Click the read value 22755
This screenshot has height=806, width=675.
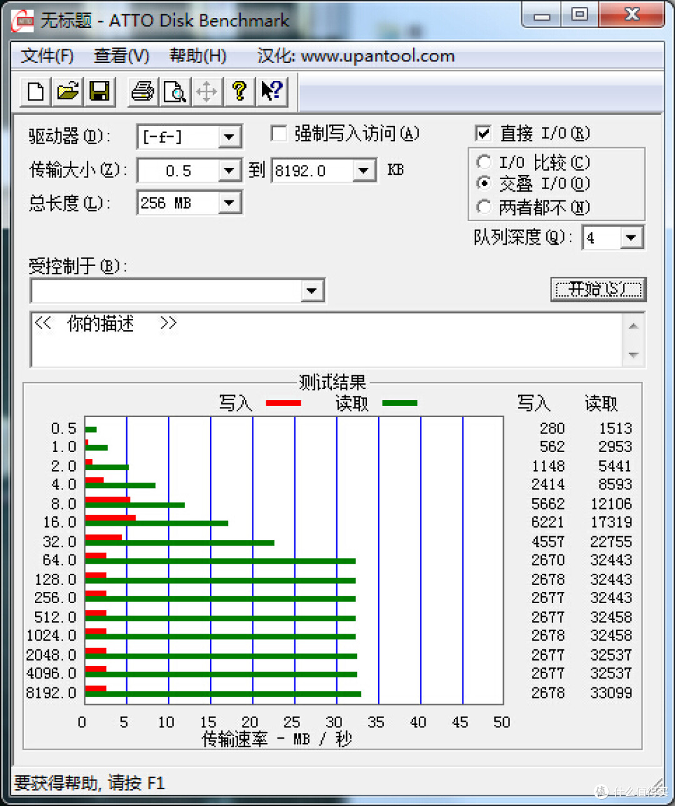click(x=611, y=541)
